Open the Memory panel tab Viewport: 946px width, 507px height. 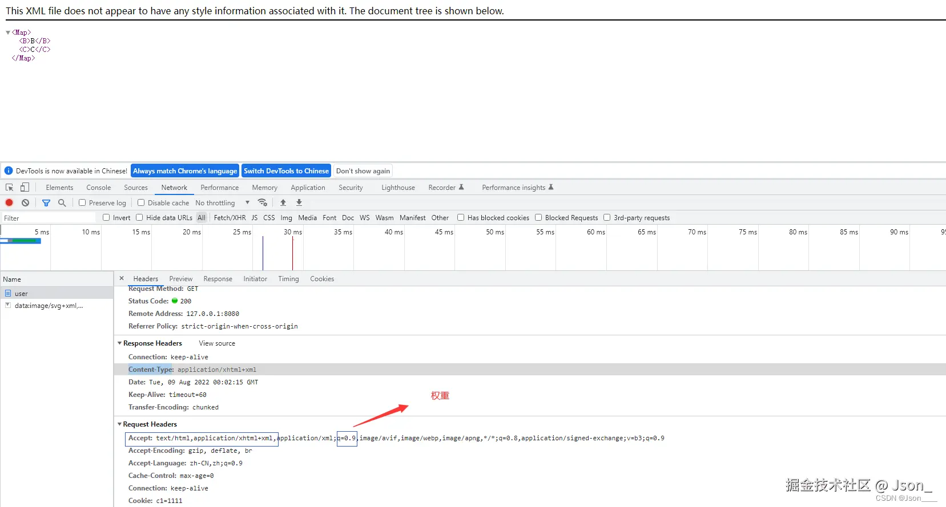265,188
